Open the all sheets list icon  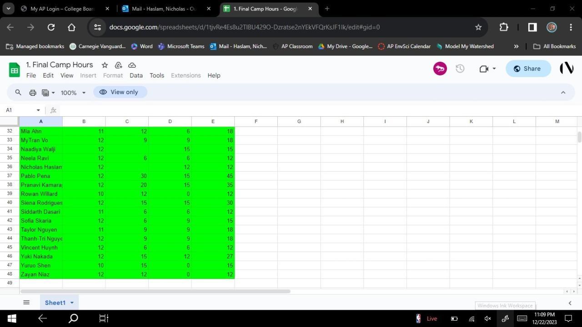[x=26, y=302]
